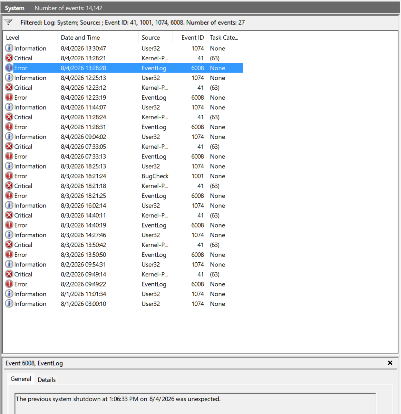Image resolution: width=401 pixels, height=414 pixels.
Task: Click Information icon for 8/4/2026 11:44:07 event
Action: tap(9, 107)
